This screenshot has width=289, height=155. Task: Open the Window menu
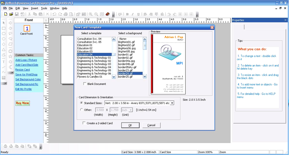pyautogui.click(x=55, y=8)
